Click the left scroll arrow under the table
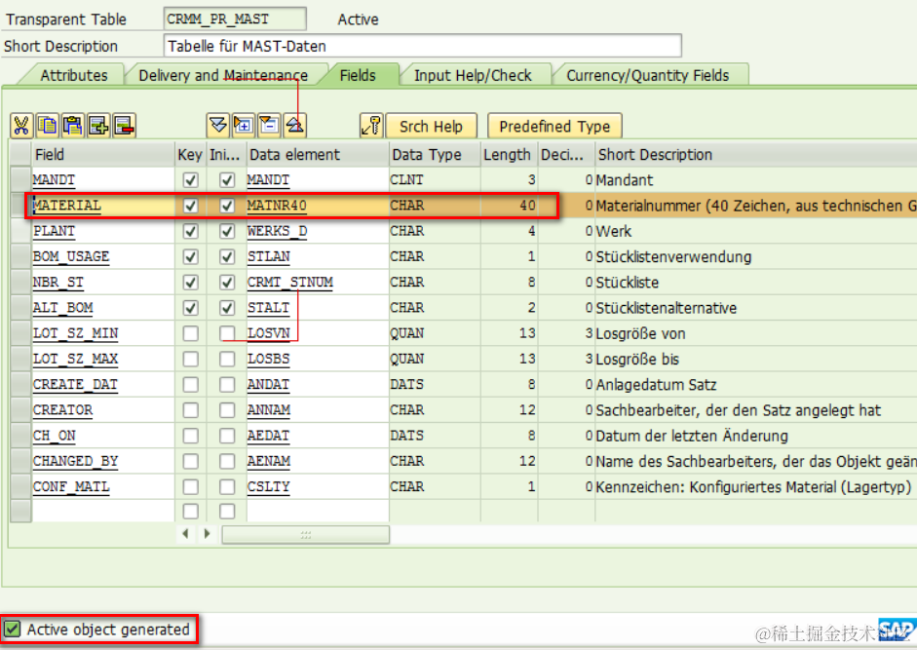Image resolution: width=917 pixels, height=650 pixels. (185, 534)
